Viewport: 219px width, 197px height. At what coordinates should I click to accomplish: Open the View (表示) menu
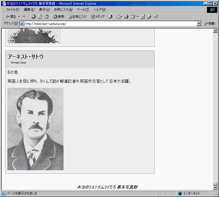tap(44, 10)
